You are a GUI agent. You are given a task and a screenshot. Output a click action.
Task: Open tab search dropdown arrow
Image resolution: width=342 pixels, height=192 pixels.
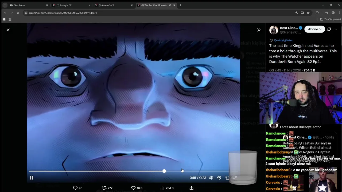[5, 5]
